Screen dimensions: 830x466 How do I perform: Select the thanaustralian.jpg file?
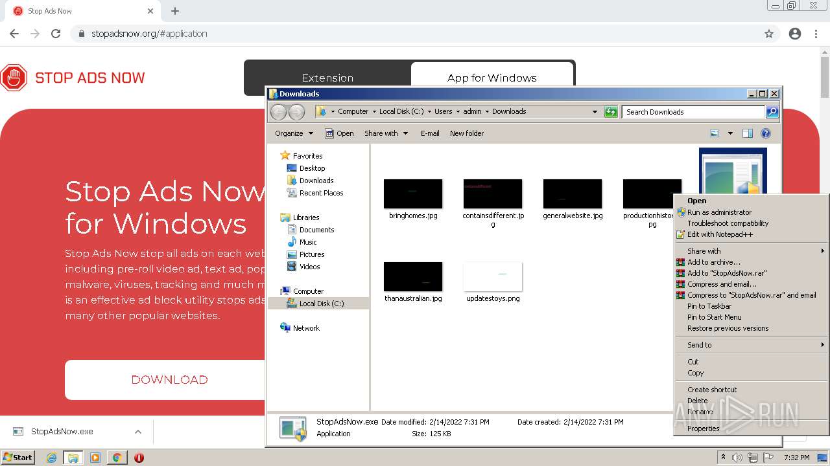pos(413,282)
